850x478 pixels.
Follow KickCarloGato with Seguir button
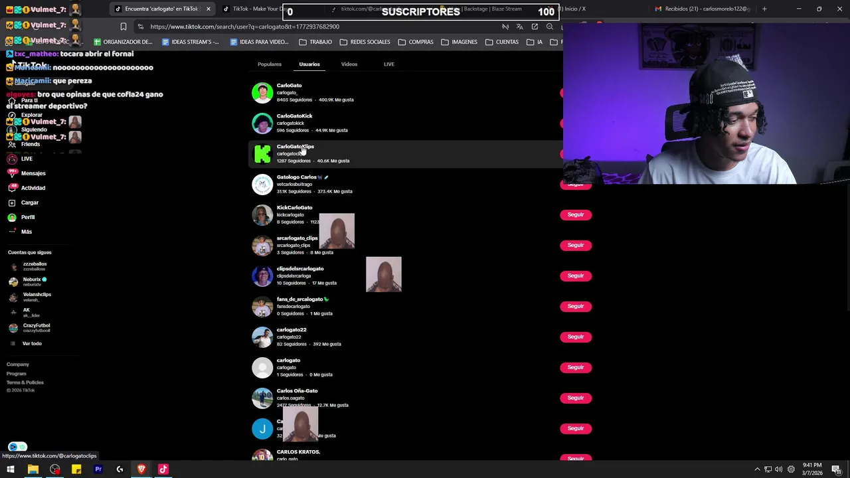pos(576,214)
